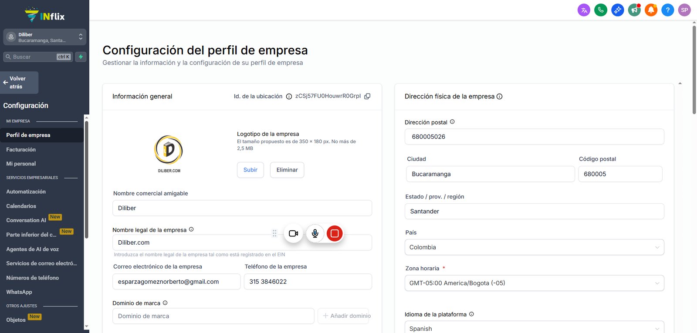Click info icon next to Dominio de marca

165,303
